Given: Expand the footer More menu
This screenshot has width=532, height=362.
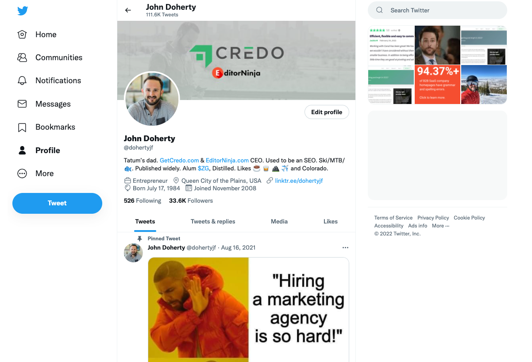Looking at the screenshot, I should pos(440,226).
